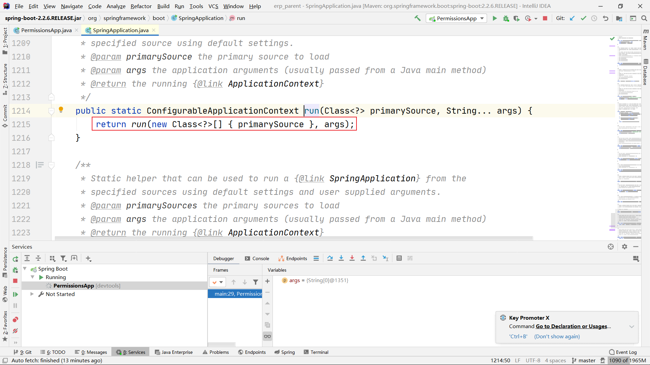
Task: Open the Project Structure icon
Action: click(x=619, y=18)
